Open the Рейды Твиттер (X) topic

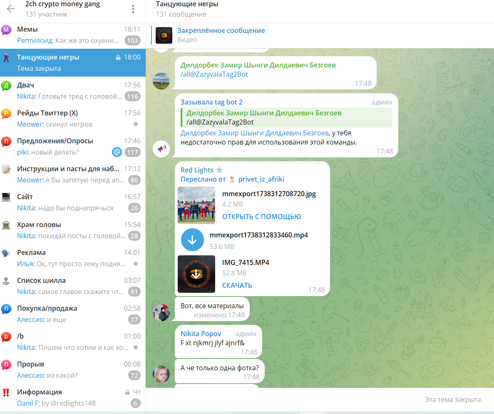[x=73, y=118]
